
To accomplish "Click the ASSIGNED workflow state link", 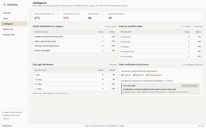I will (126, 37).
